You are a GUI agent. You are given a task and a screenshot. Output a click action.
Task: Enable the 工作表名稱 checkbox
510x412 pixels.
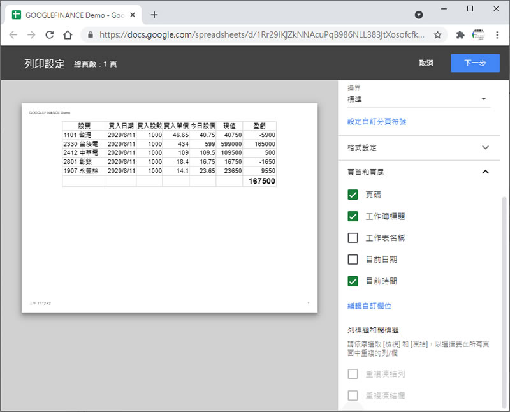pos(353,238)
